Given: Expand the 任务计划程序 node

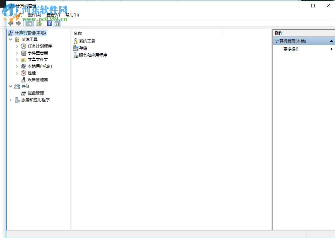Looking at the screenshot, I should click(17, 46).
